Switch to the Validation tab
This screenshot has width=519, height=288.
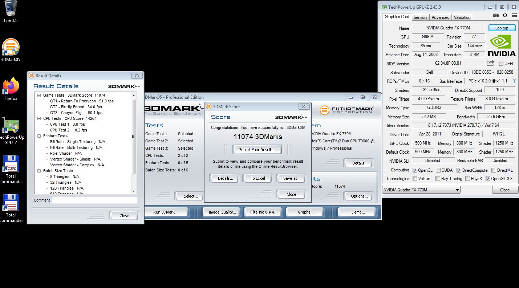tap(462, 17)
